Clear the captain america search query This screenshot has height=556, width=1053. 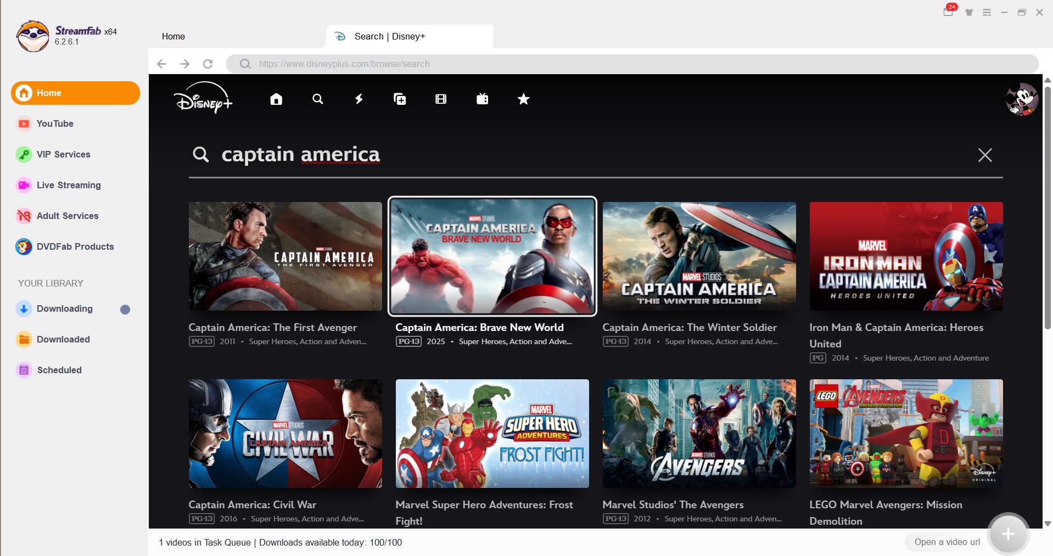point(984,155)
